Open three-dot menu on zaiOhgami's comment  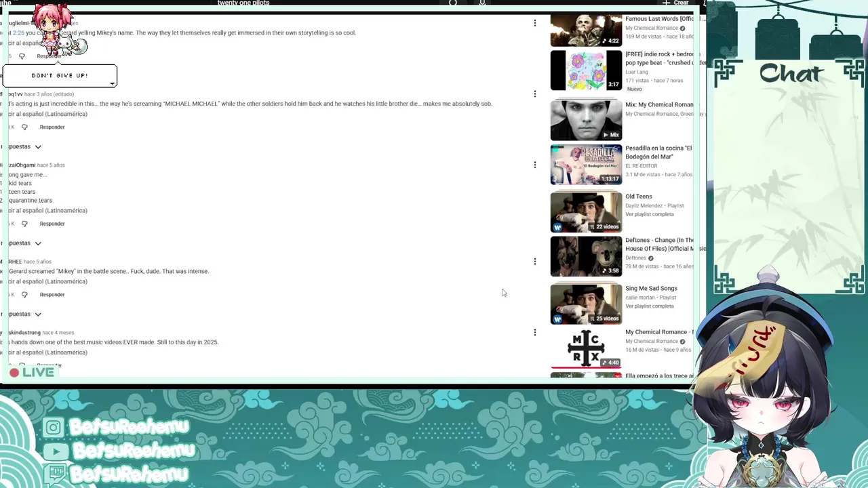(x=534, y=165)
